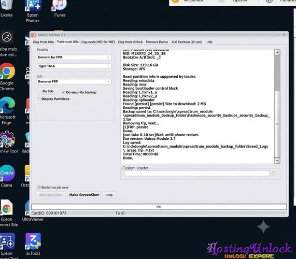The width and height of the screenshot is (296, 259).
Task: Switch to Diag Mode Utils tab
Action: (x=43, y=42)
